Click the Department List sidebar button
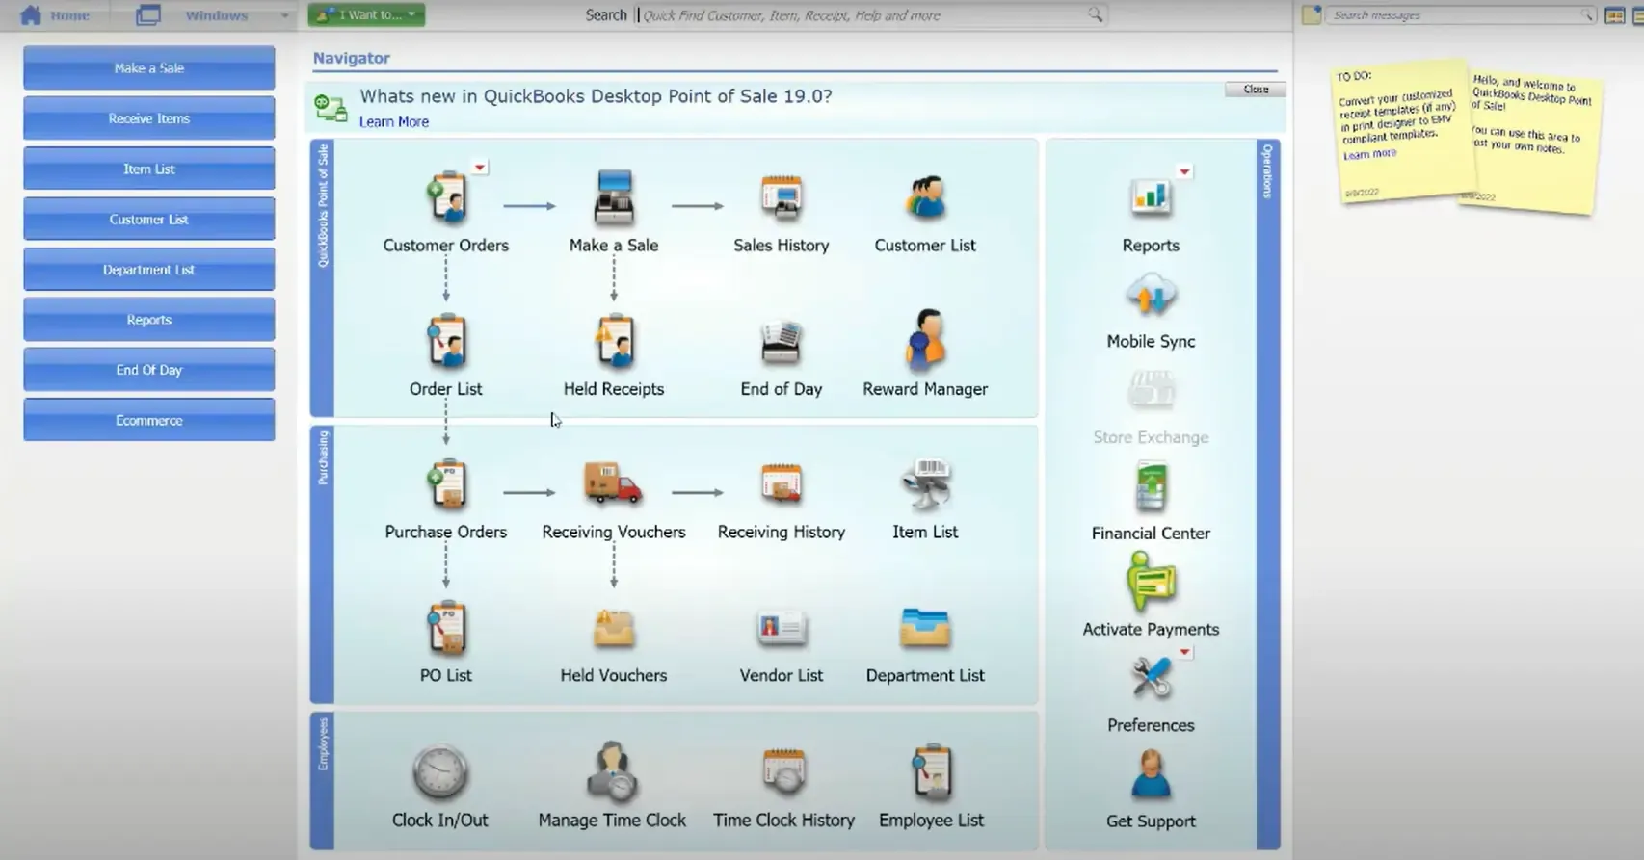 click(149, 270)
